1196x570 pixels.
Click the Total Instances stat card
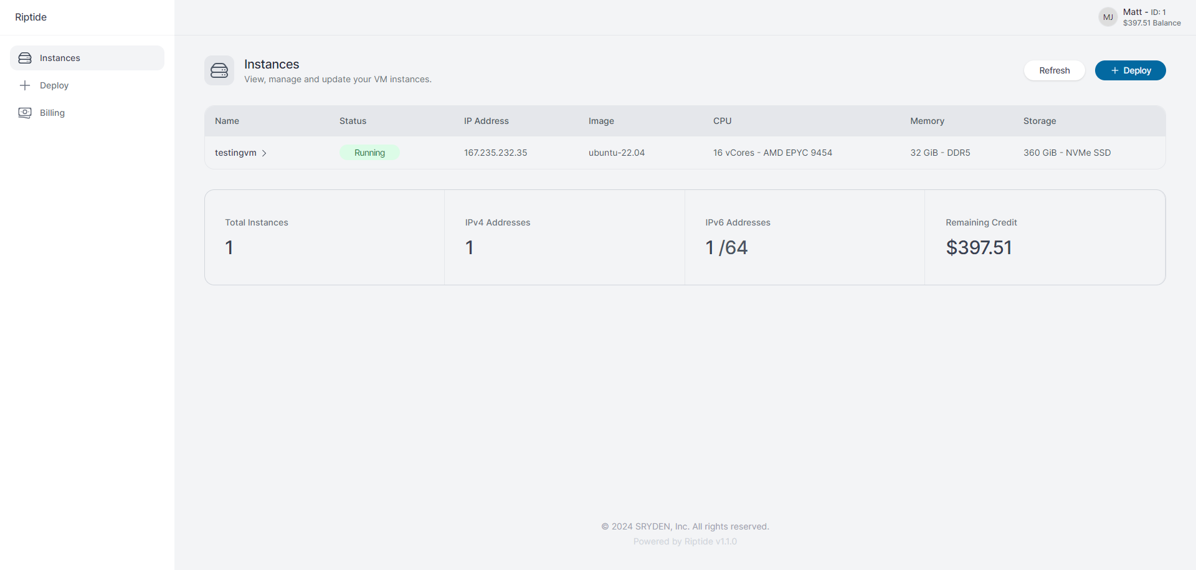point(325,237)
